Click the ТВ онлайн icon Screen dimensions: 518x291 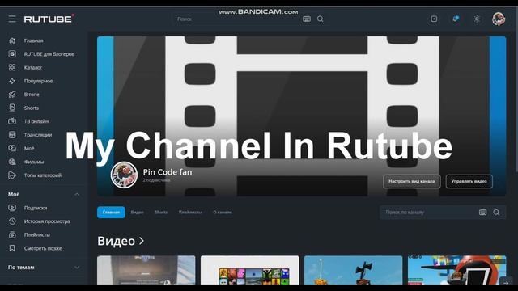pos(12,121)
